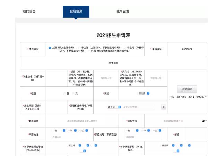Click the 报名信息 tab
Viewport: 217px width, 162px height.
(76, 11)
